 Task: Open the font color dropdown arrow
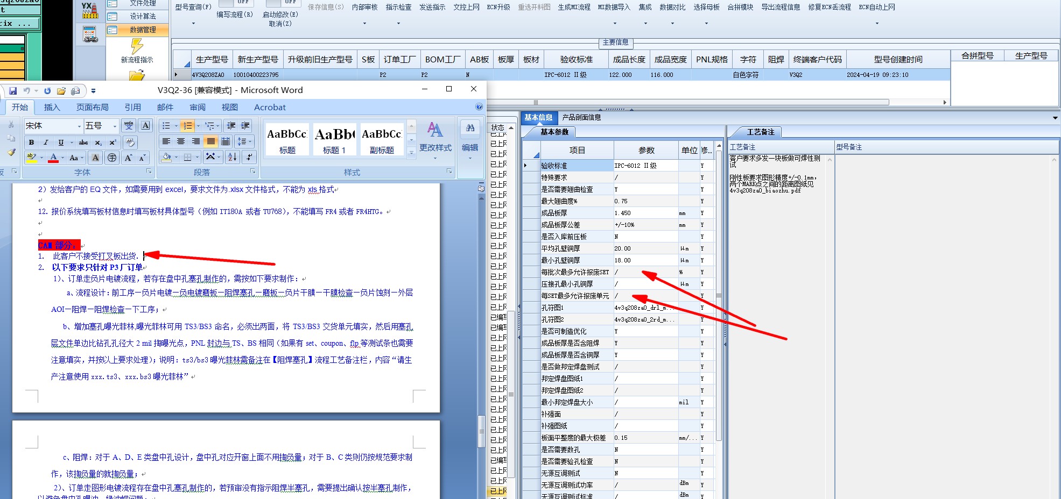tap(62, 158)
